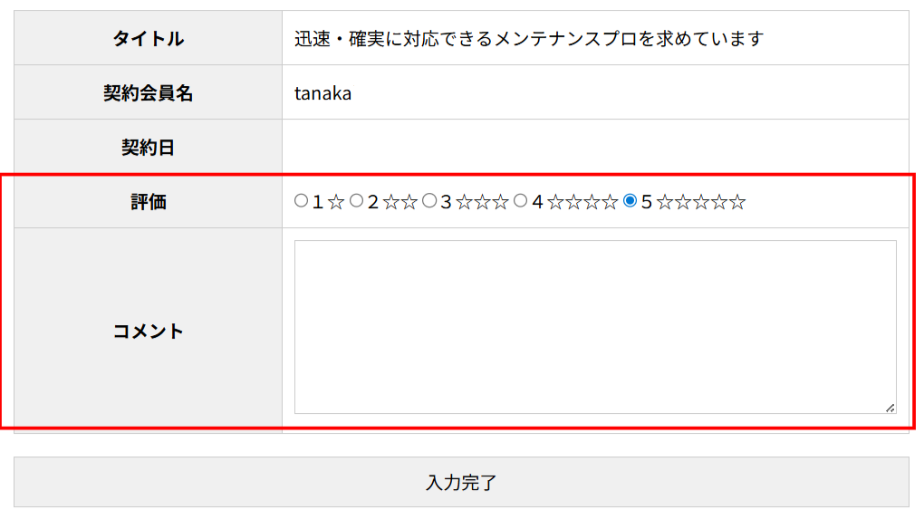Screen dimensions: 924x529
Task: Click the 評価 label cell
Action: click(x=149, y=202)
